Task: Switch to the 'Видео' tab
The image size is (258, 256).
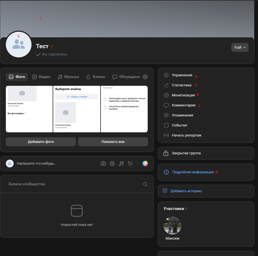Action: [41, 77]
